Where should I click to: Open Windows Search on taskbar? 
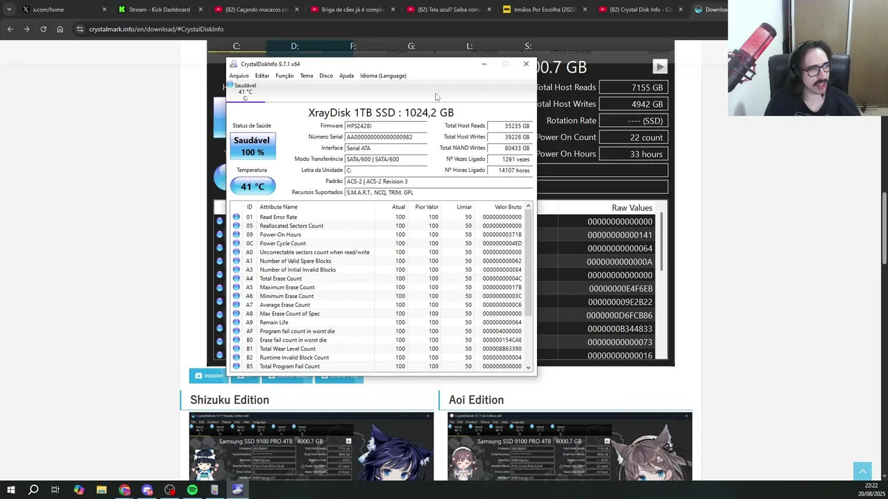click(x=33, y=490)
